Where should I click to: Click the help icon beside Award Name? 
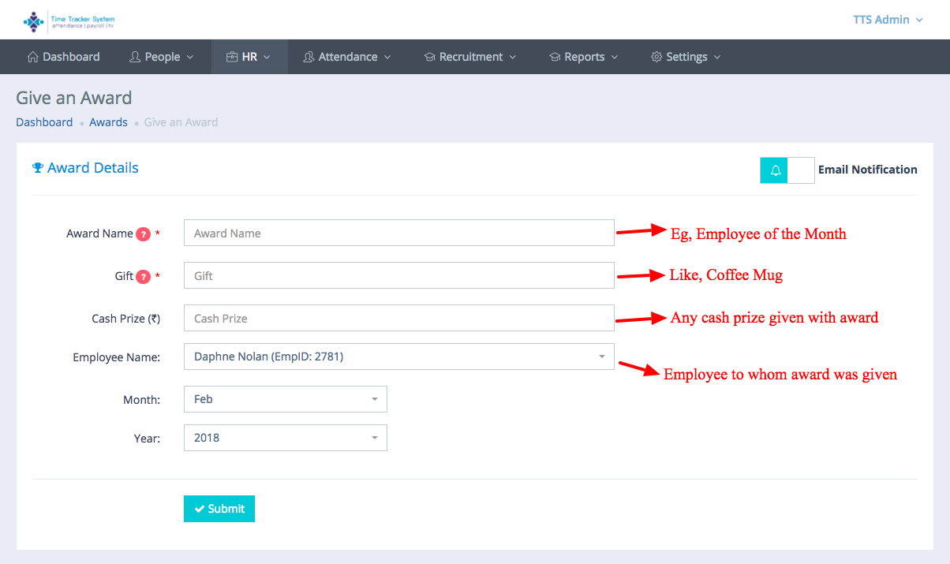[143, 234]
